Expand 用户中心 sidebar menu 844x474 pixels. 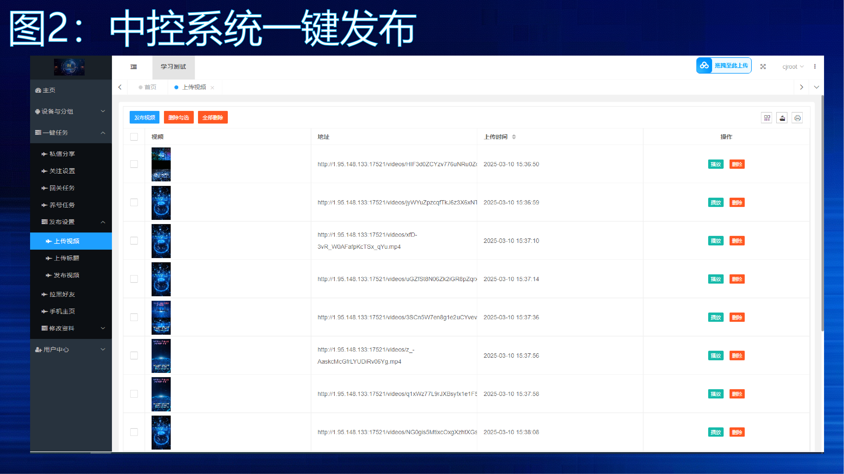[x=71, y=349]
